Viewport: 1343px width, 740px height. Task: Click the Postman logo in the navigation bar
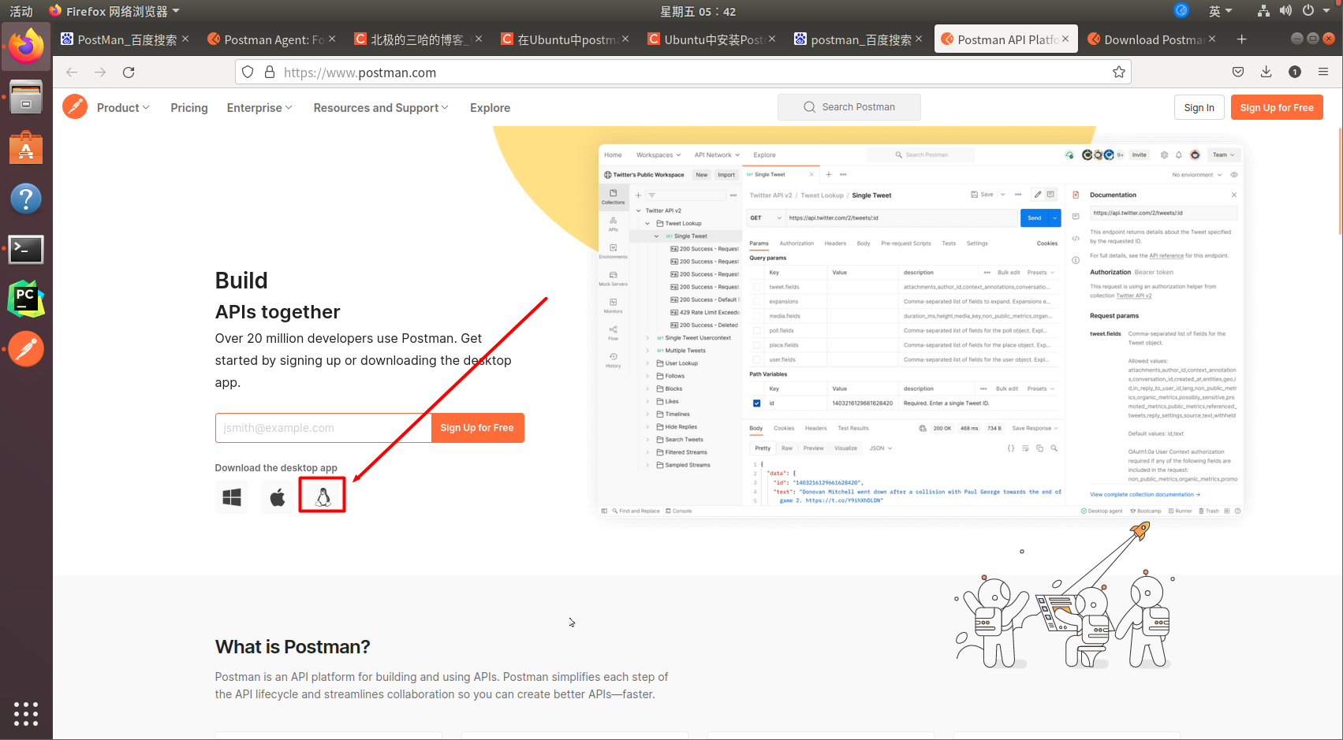click(75, 106)
